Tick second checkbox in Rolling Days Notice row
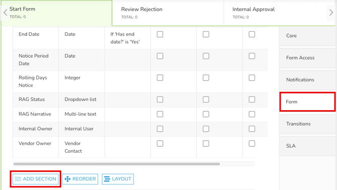Image resolution: width=337 pixels, height=190 pixels. (x=206, y=78)
